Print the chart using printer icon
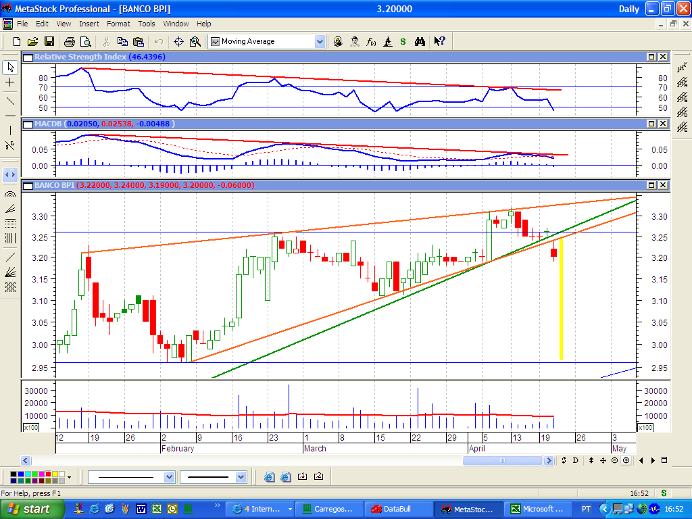Viewport: 692px width, 519px height. click(x=70, y=41)
